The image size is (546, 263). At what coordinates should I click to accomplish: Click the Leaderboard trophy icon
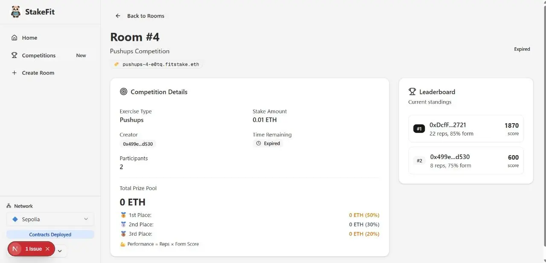[412, 92]
